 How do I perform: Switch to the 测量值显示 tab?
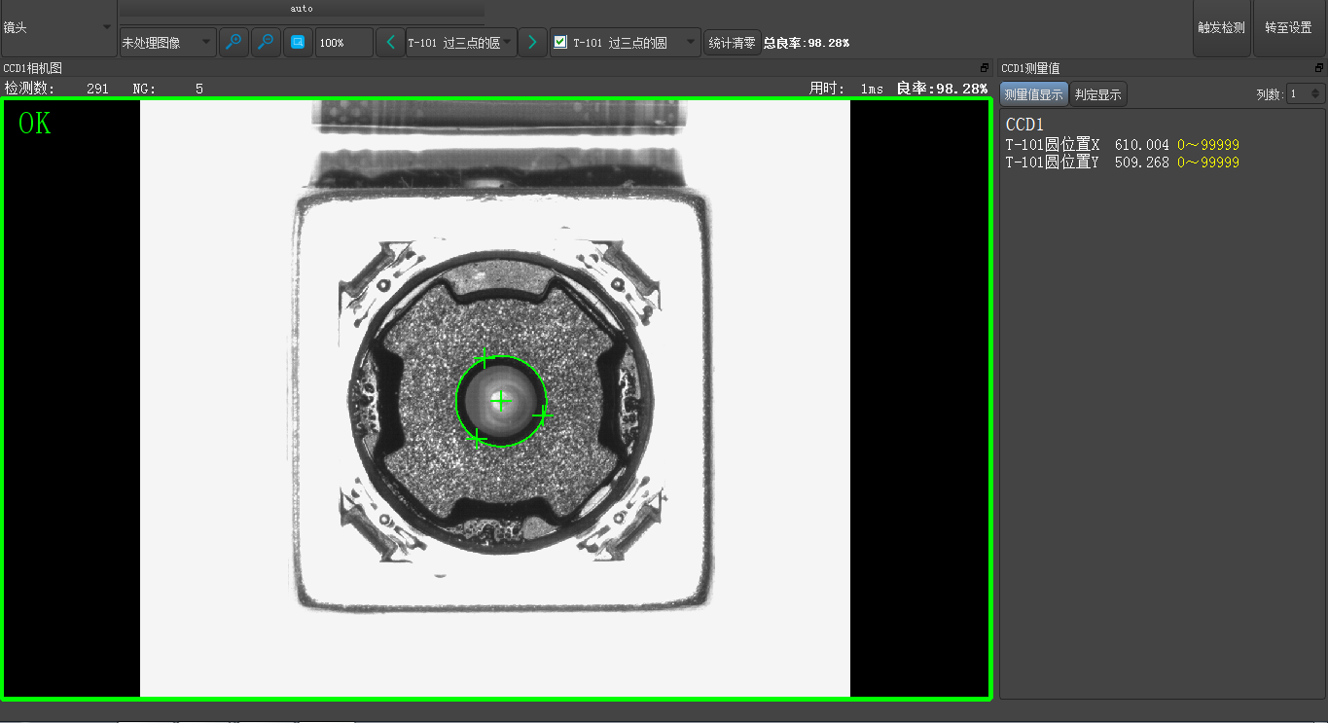[1033, 94]
